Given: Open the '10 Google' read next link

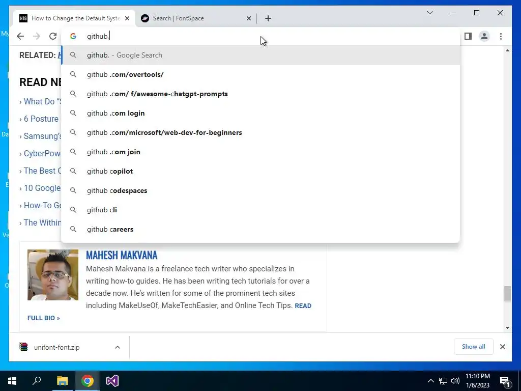Looking at the screenshot, I should [42, 188].
